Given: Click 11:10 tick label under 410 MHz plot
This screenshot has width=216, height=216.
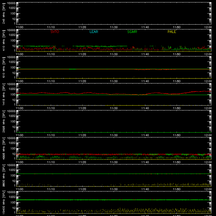Looking at the screenshot, I should pos(51,54).
